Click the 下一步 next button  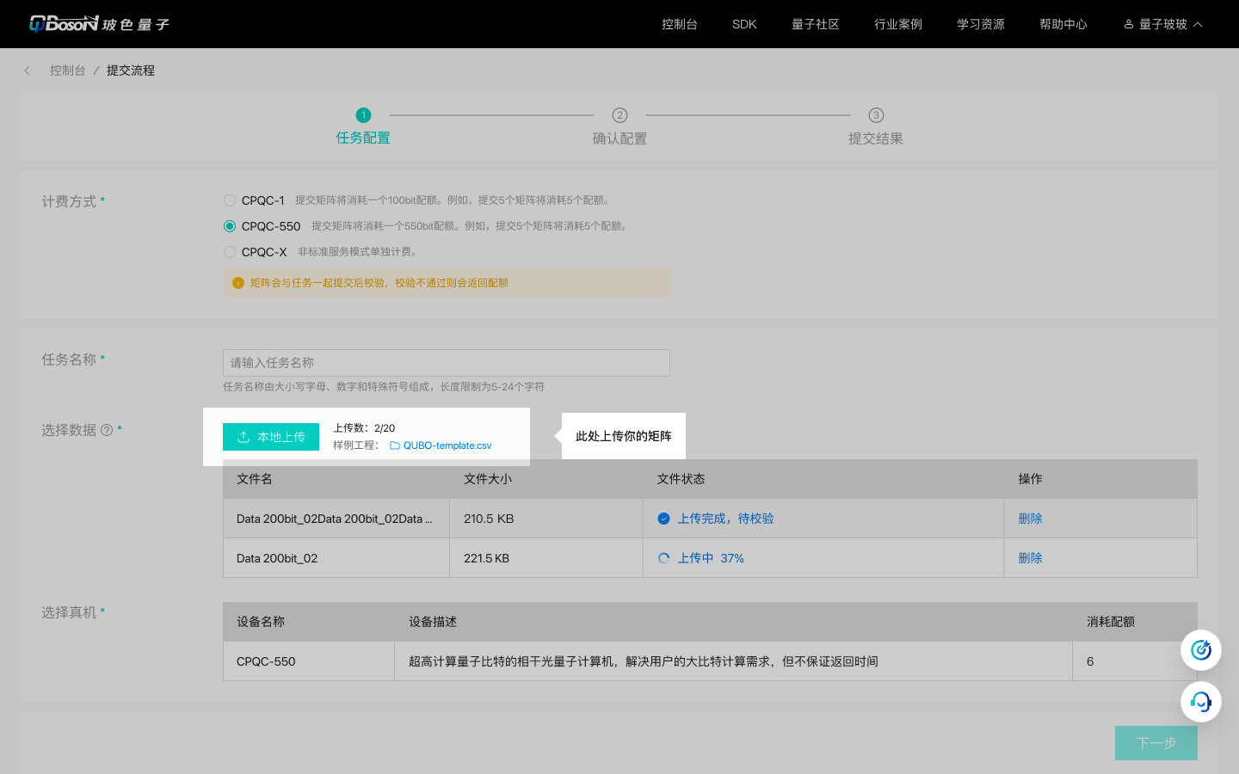(x=1156, y=743)
